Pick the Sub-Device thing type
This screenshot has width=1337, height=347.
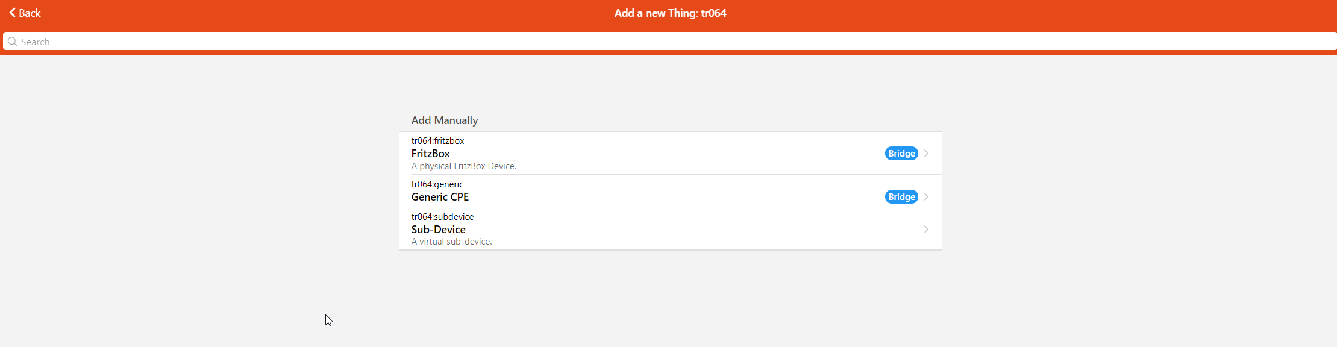tap(438, 230)
